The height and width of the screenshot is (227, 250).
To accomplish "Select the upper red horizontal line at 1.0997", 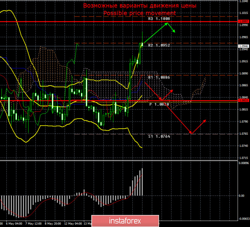I will pos(119,21).
